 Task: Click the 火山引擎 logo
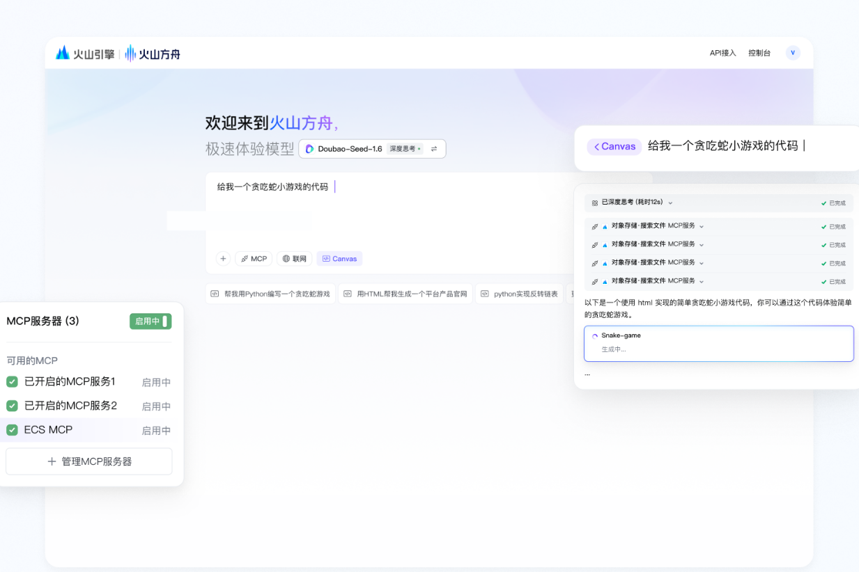coord(85,54)
